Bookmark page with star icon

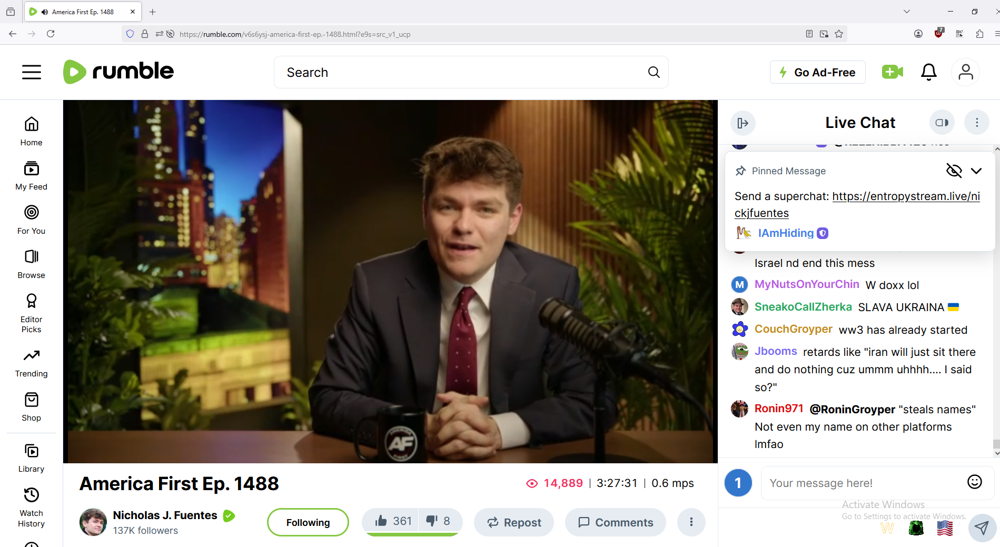(x=839, y=34)
